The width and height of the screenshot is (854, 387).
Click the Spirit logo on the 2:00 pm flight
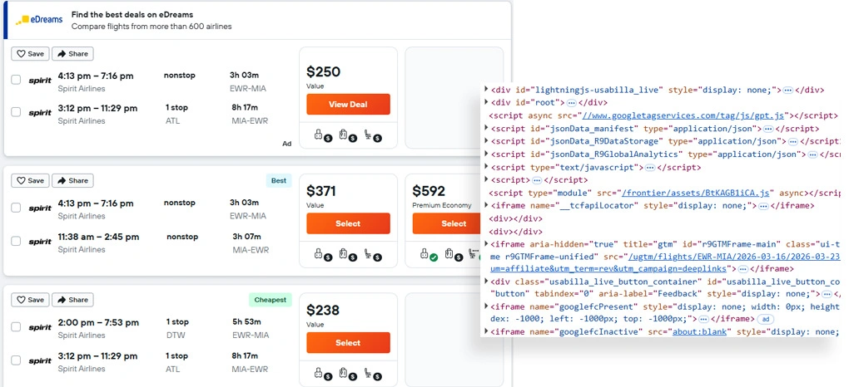(x=40, y=327)
